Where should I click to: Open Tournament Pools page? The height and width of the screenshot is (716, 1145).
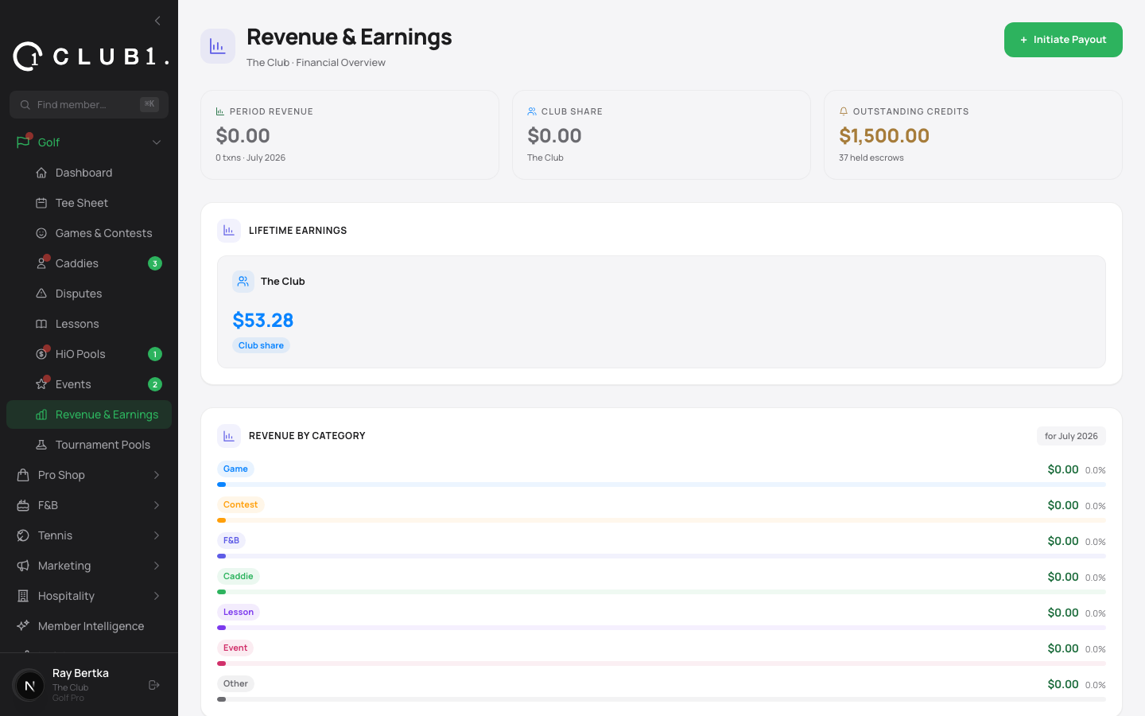pos(89,445)
